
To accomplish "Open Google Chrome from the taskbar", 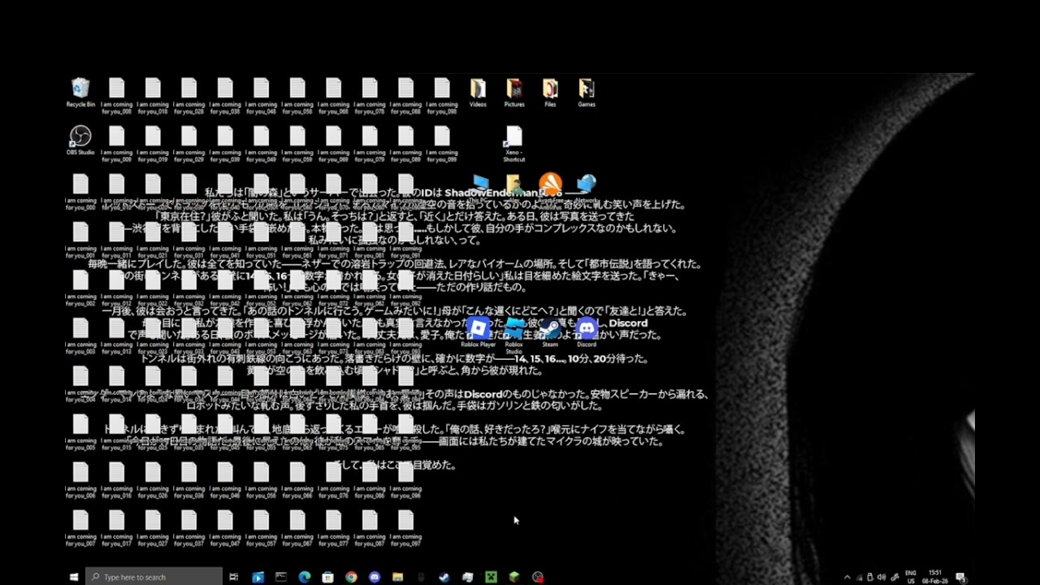I will (x=351, y=577).
